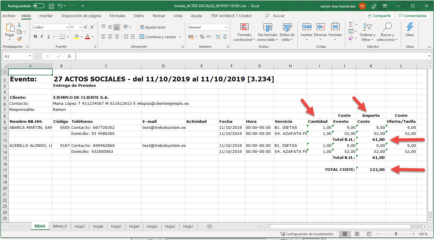This screenshot has height=240, width=434.
Task: Open Sort and Filter (Ordenar y filtrar)
Action: tap(367, 32)
